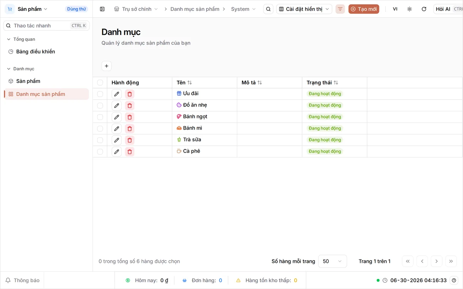
Task: Open Danh mục sản phẩm in sidebar
Action: click(x=46, y=94)
